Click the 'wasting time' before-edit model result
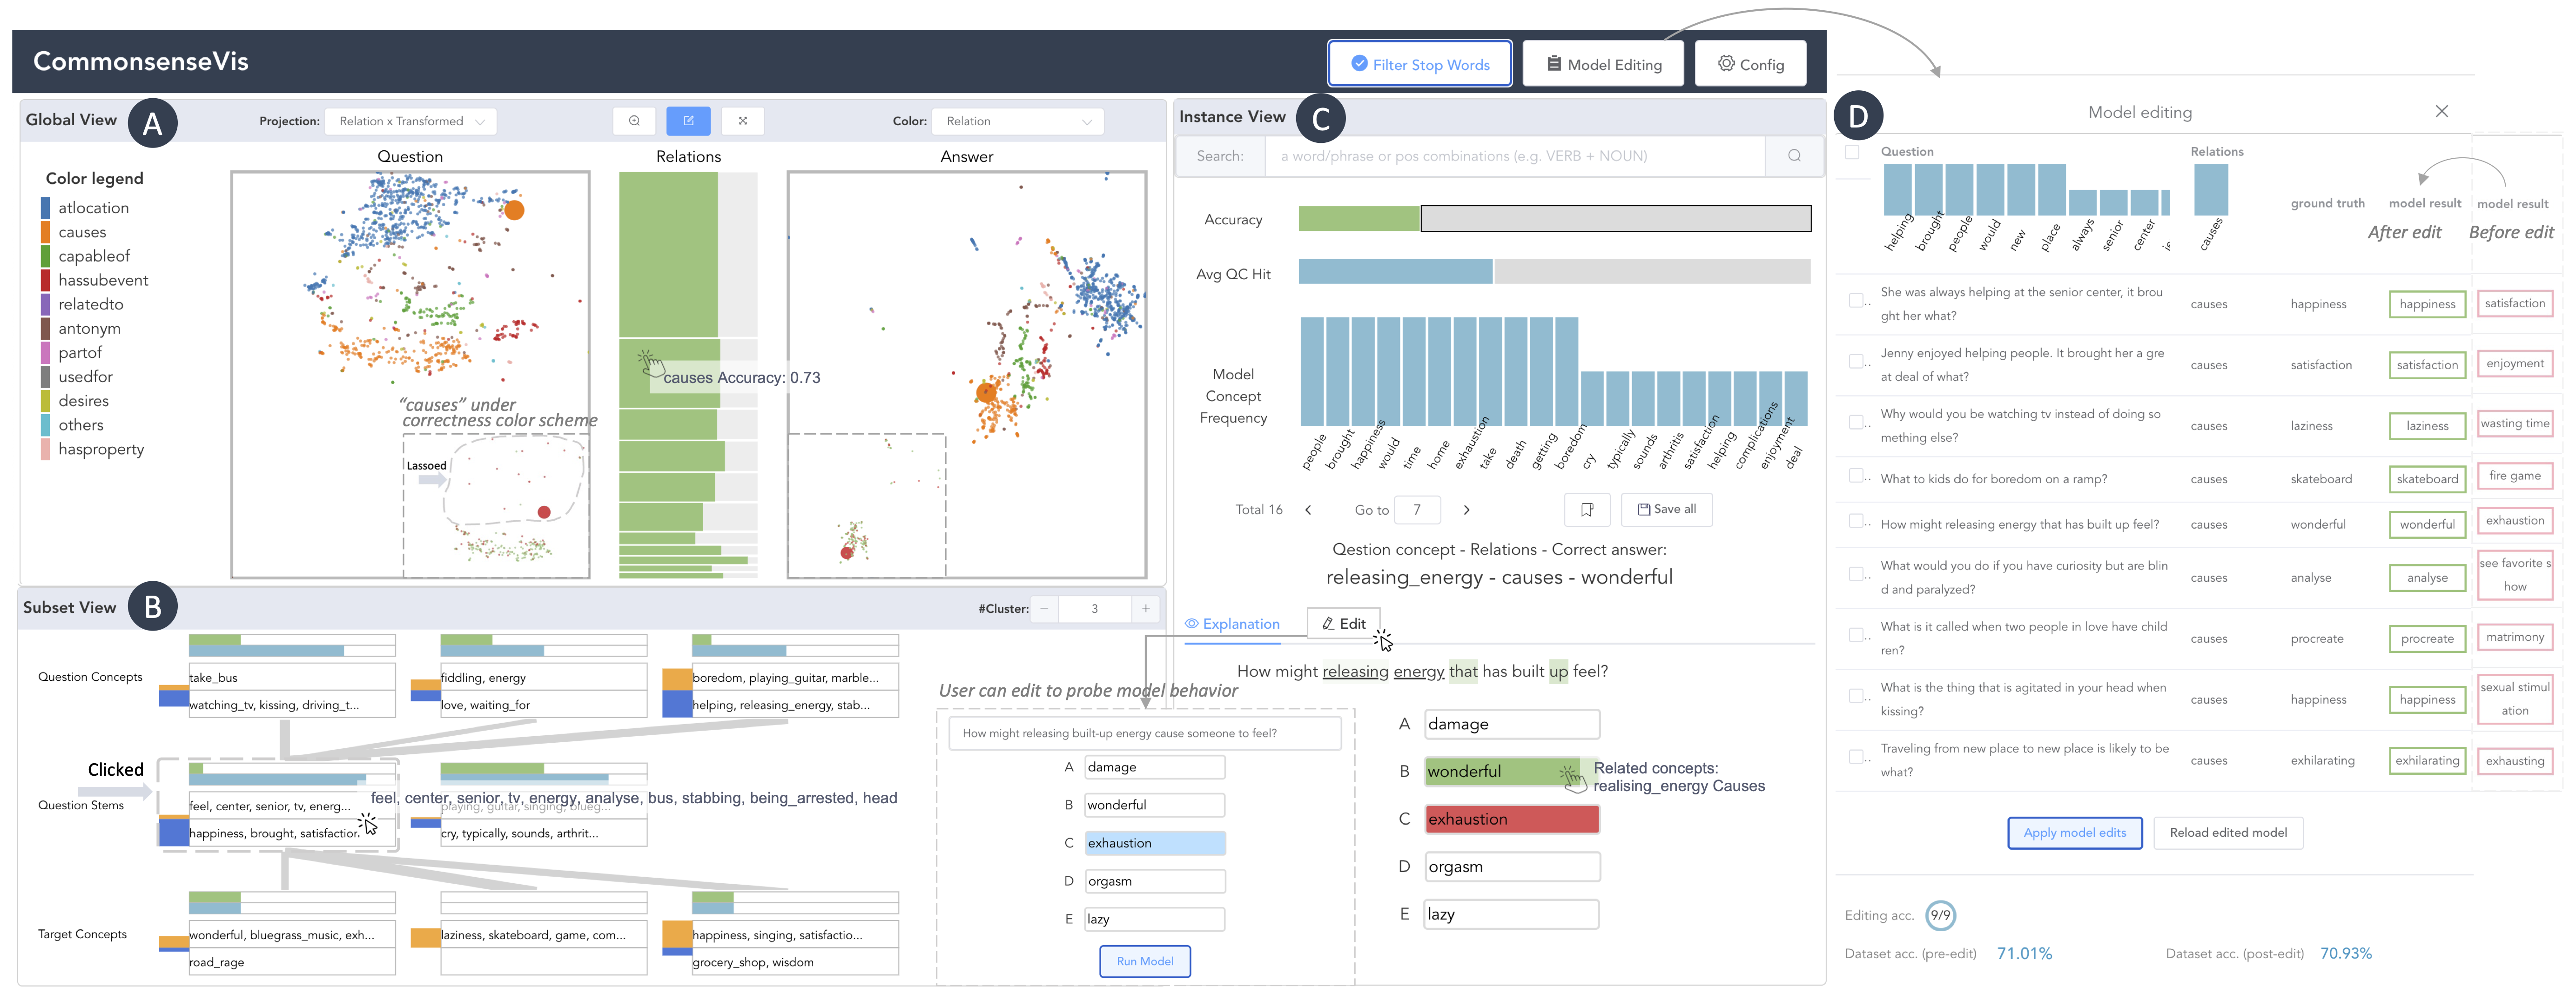 [x=2514, y=424]
